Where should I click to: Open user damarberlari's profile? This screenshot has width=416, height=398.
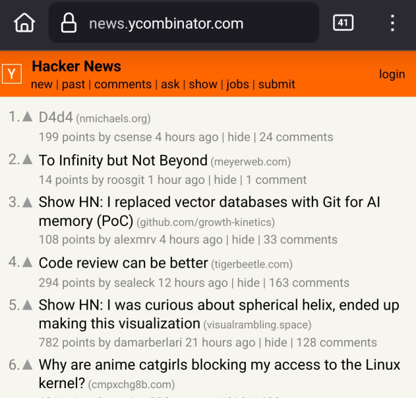(x=148, y=342)
